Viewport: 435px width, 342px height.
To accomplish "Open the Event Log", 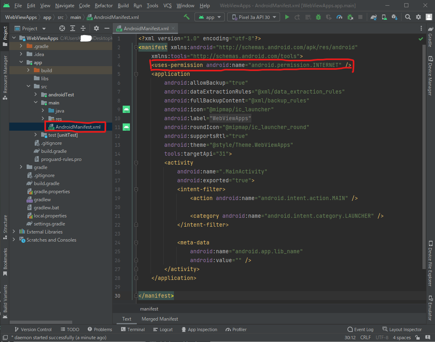I will point(360,329).
